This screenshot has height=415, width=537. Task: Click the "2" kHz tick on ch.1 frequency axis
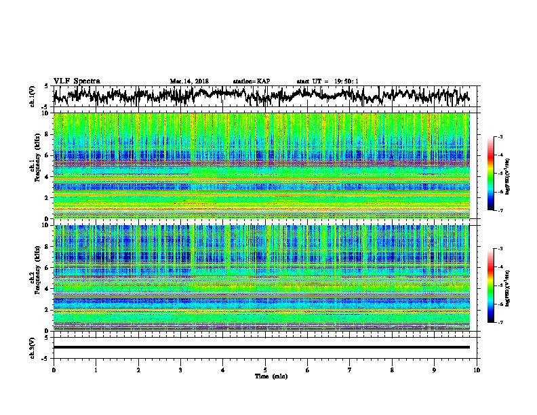[47, 197]
